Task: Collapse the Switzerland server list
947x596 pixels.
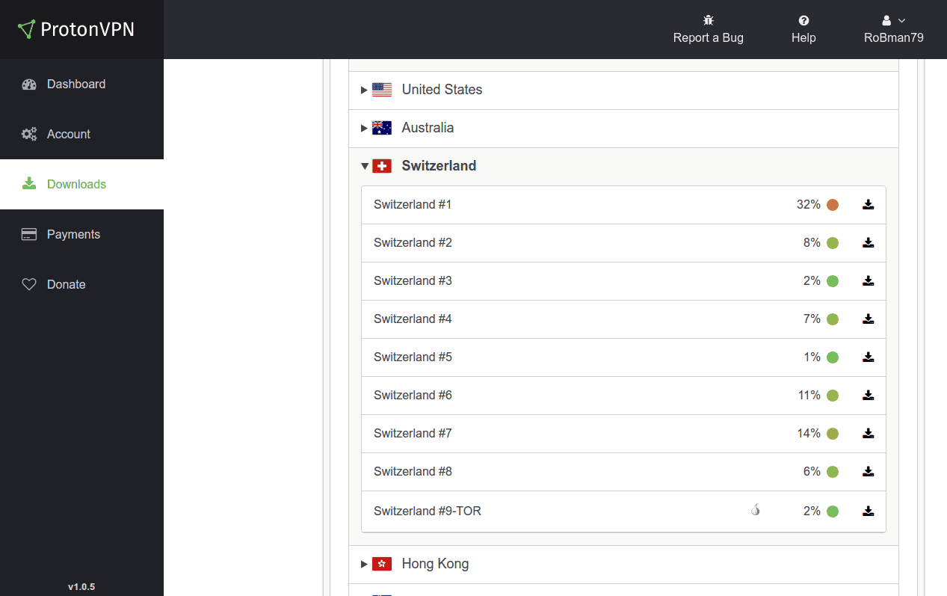Action: coord(365,165)
